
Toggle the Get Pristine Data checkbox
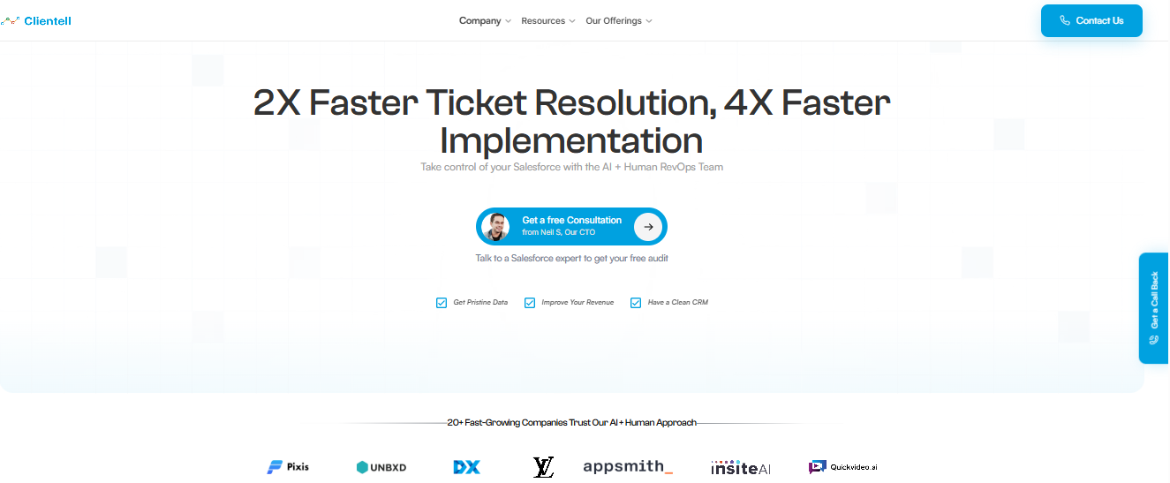click(442, 303)
